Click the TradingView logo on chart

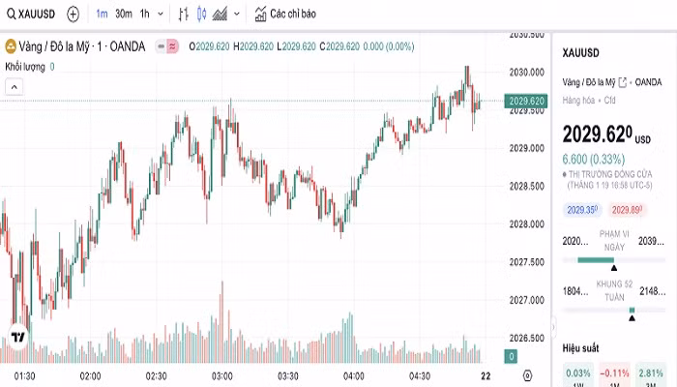coord(17,338)
